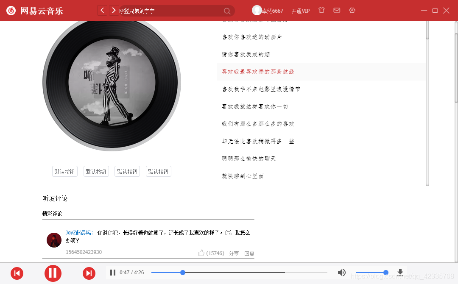Like the comment with the thumbs-up icon
The height and width of the screenshot is (284, 458).
[x=201, y=253]
